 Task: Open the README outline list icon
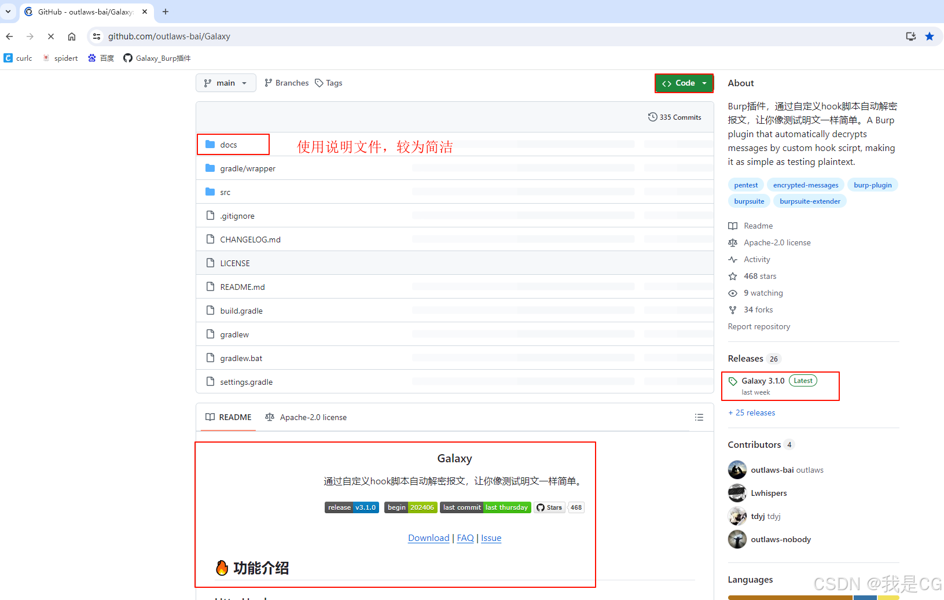(x=699, y=417)
